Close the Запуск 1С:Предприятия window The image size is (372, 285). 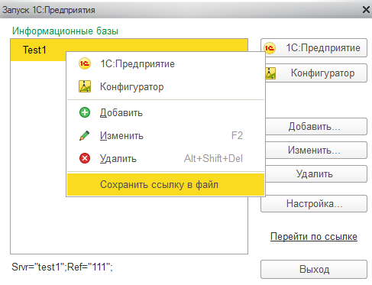tap(366, 10)
